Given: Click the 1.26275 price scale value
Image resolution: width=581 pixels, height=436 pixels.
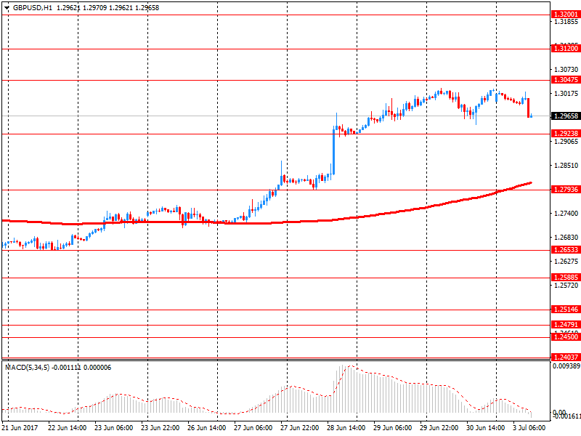Looking at the screenshot, I should 566,262.
